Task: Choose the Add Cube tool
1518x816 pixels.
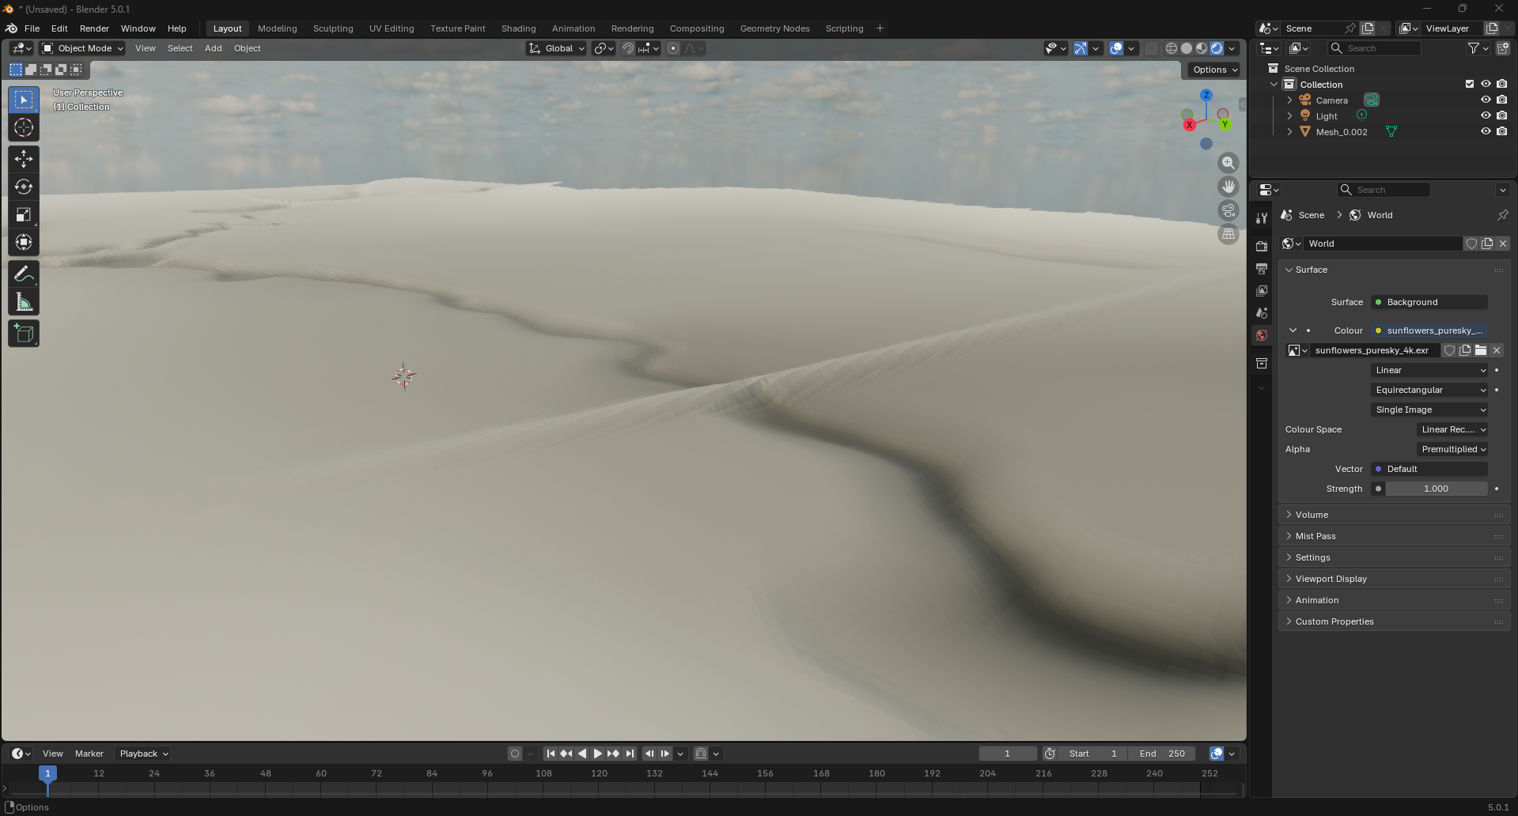Action: coord(24,334)
